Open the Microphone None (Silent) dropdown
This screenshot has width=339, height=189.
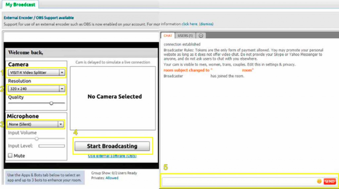[35, 124]
